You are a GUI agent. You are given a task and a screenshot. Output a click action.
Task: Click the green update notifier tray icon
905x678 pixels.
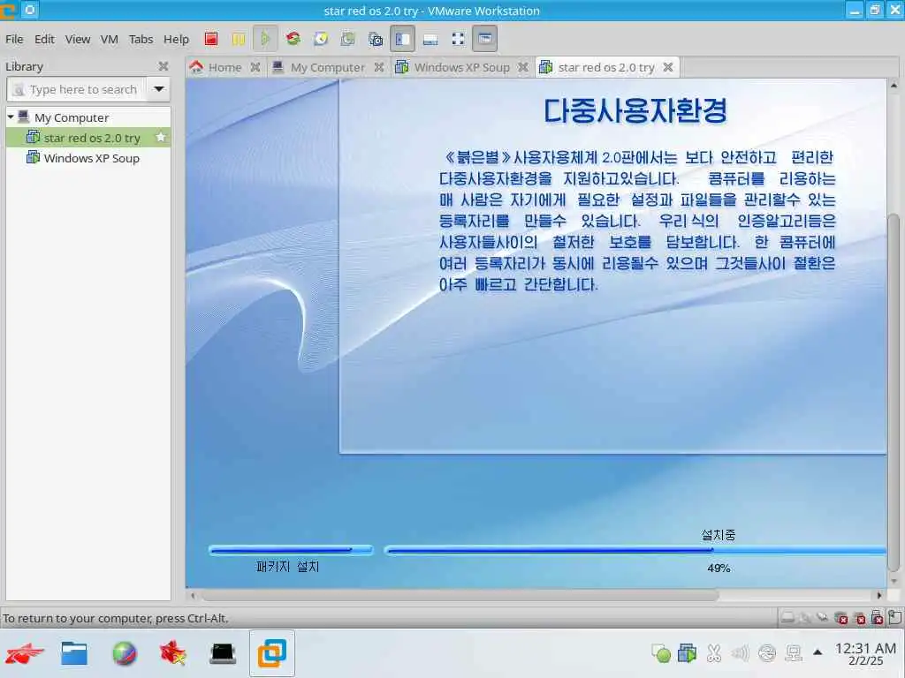pyautogui.click(x=661, y=653)
